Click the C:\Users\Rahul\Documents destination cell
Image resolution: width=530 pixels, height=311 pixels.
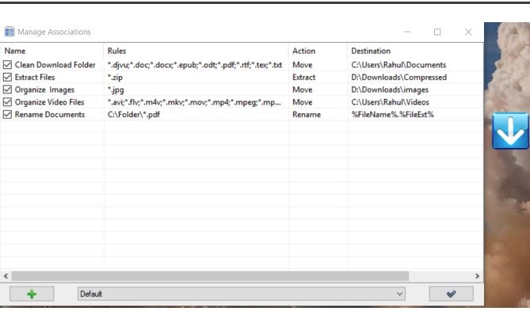pos(398,65)
